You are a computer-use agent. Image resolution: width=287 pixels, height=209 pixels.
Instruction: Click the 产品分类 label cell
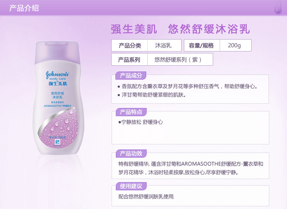pos(130,45)
